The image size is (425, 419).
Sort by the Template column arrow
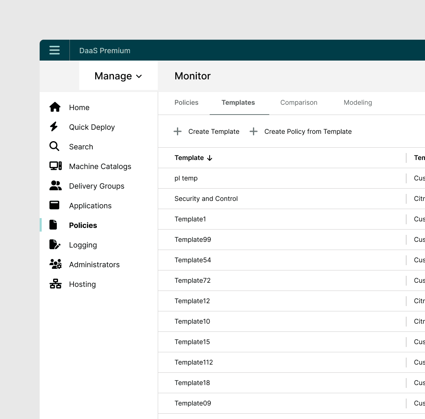point(210,158)
